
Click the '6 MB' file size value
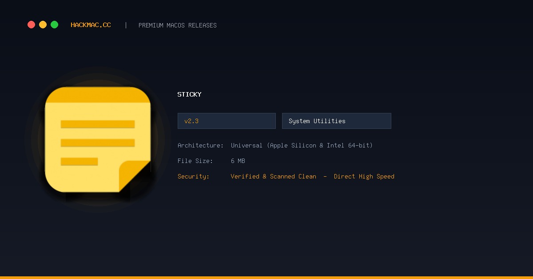click(x=238, y=161)
